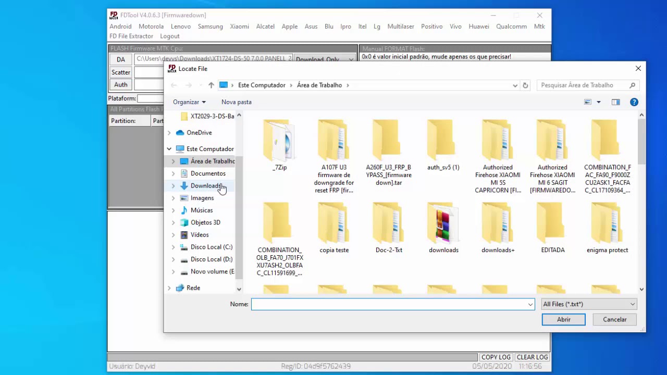Select A260F_U3_FRP_BYPASS tar folder
The image size is (667, 375).
click(388, 153)
